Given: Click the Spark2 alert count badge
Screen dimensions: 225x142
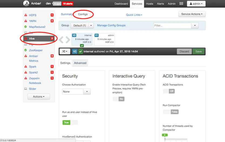Looking at the screenshot, I should (x=52, y=72).
